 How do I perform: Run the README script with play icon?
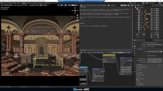129,5
